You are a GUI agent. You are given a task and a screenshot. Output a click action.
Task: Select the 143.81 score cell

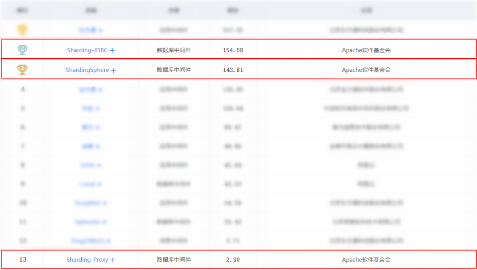233,70
